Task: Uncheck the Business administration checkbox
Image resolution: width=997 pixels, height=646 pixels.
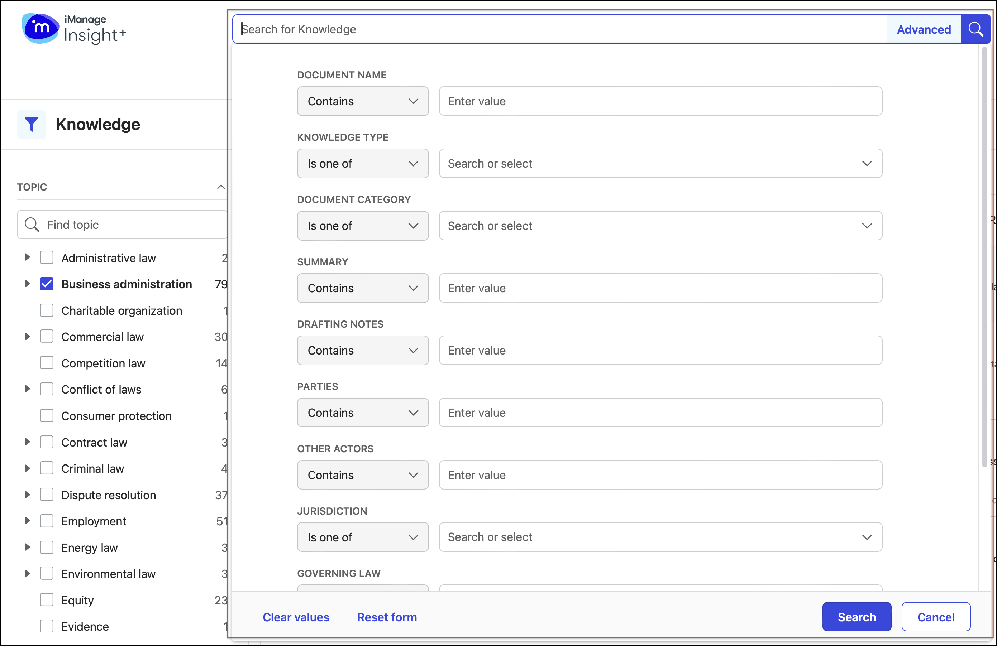Action: (47, 284)
